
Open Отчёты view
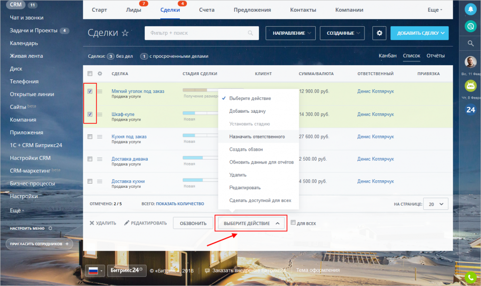click(x=435, y=56)
